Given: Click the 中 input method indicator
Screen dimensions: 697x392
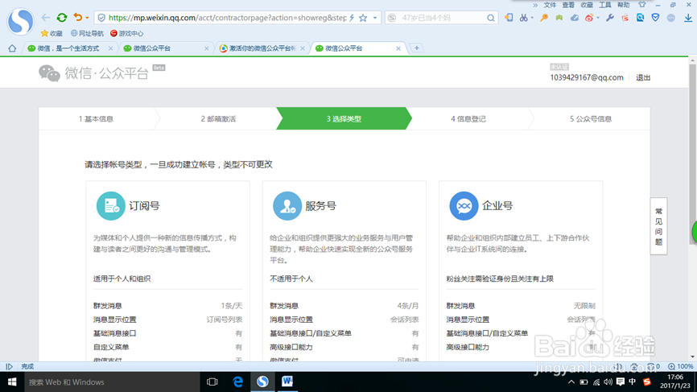Looking at the screenshot, I should [x=633, y=382].
